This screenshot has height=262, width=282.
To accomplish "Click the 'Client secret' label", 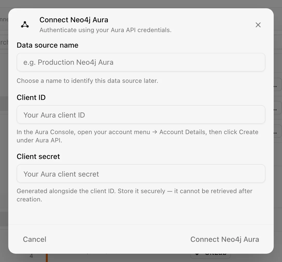I will [x=38, y=157].
